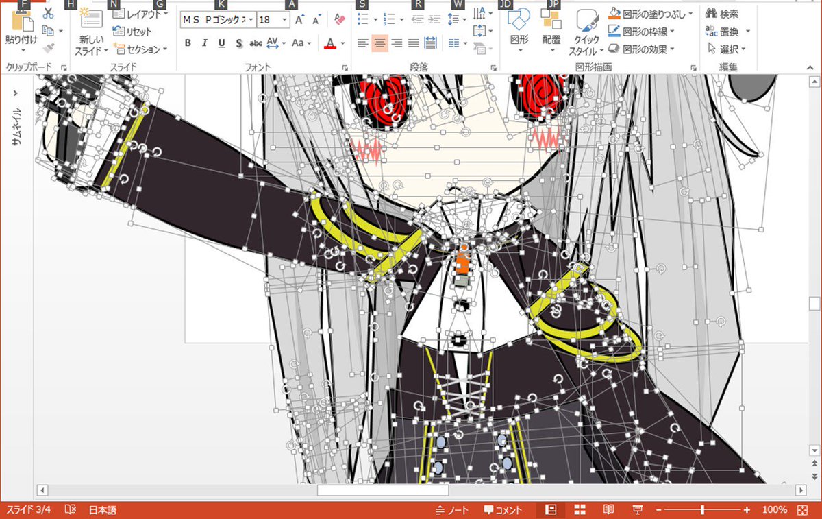
Task: Open the ノート notes pane
Action: coord(453,510)
